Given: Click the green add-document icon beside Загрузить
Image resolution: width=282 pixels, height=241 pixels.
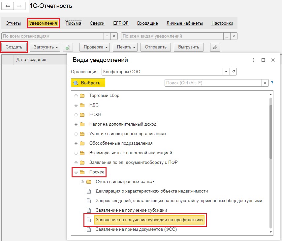Looking at the screenshot, I should (68, 47).
